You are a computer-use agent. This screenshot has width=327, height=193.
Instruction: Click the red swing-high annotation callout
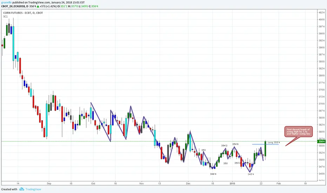(x=299, y=132)
